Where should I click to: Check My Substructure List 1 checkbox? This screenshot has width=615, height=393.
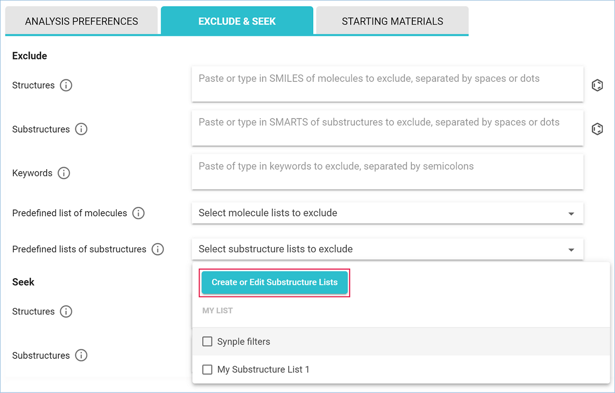coord(208,369)
